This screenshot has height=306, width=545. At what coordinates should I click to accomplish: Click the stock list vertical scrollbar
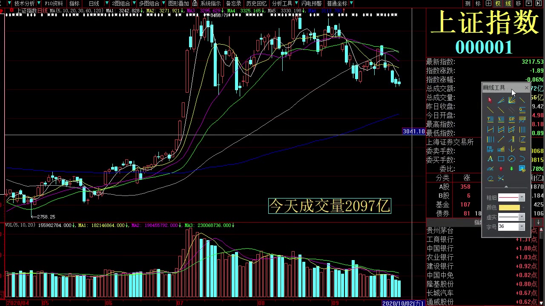542,266
